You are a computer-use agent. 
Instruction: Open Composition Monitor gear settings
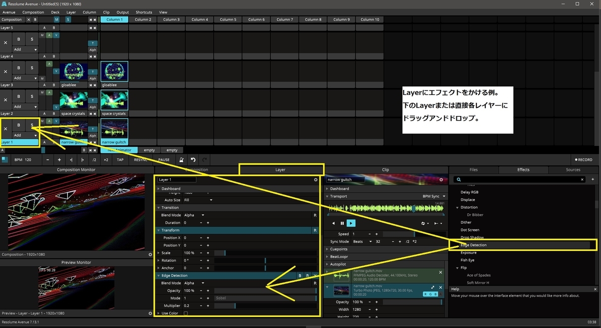point(150,254)
